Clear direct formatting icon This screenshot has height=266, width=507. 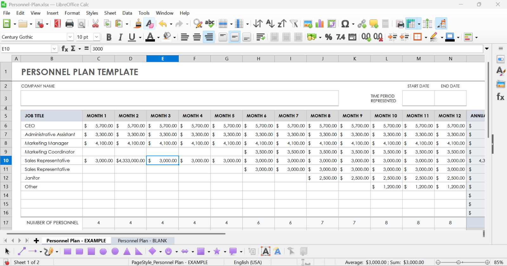coord(150,24)
